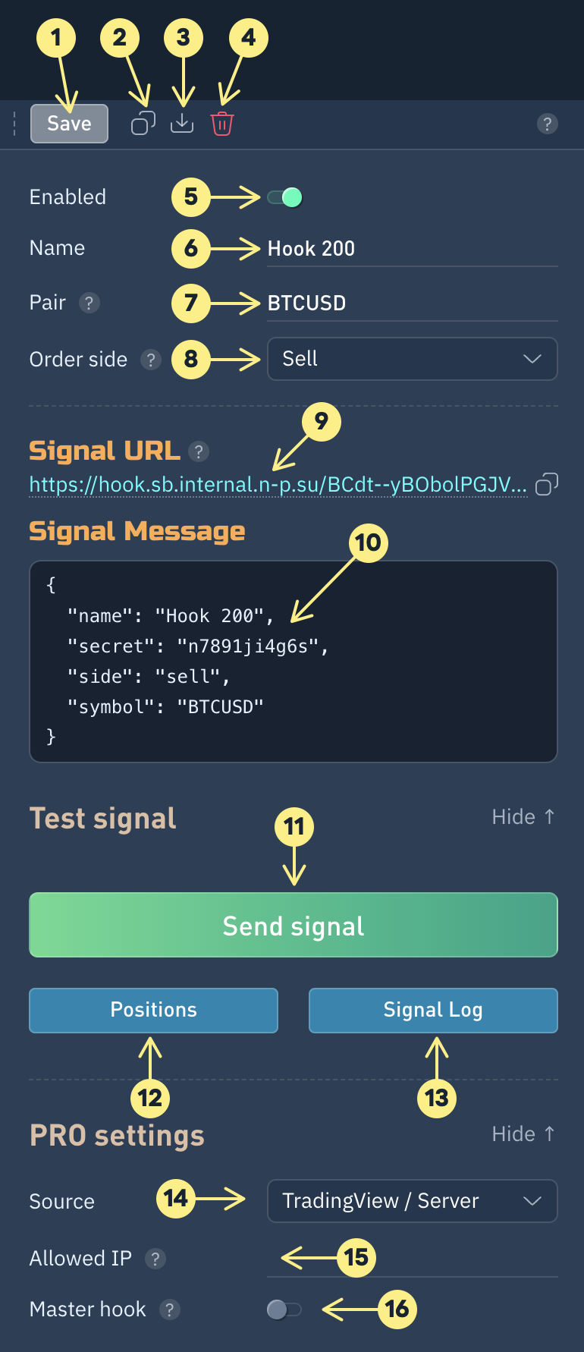The height and width of the screenshot is (1352, 584).
Task: Disable the Enabled toggle switch
Action: coord(285,197)
